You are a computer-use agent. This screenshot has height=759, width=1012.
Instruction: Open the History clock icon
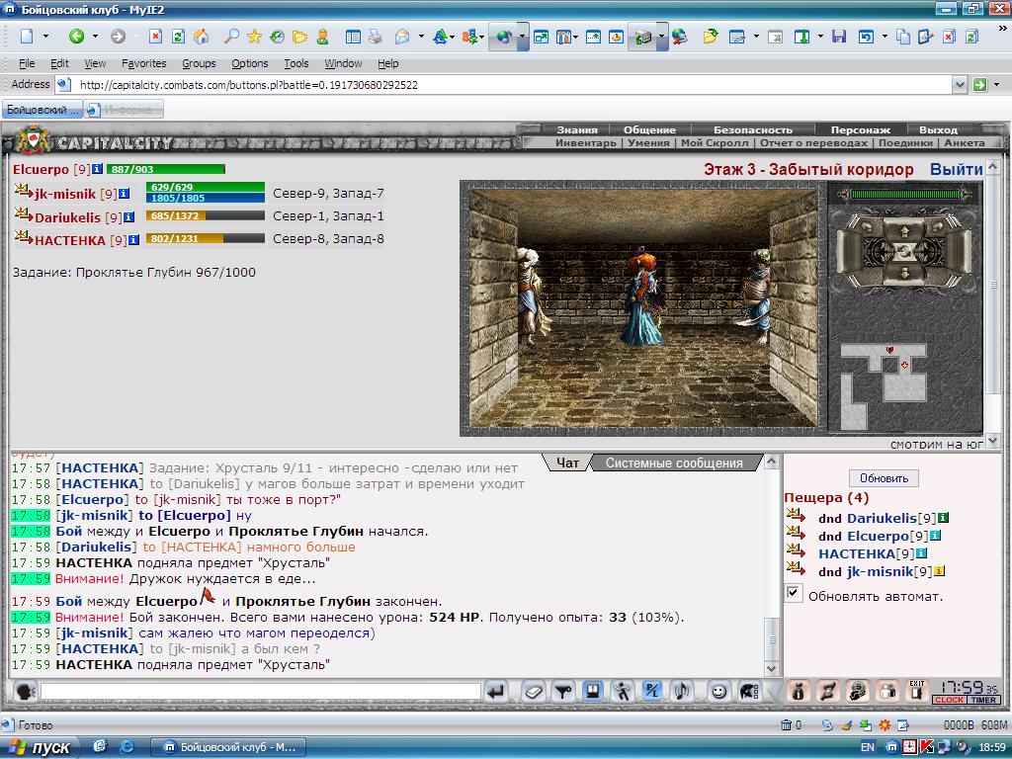coord(277,37)
